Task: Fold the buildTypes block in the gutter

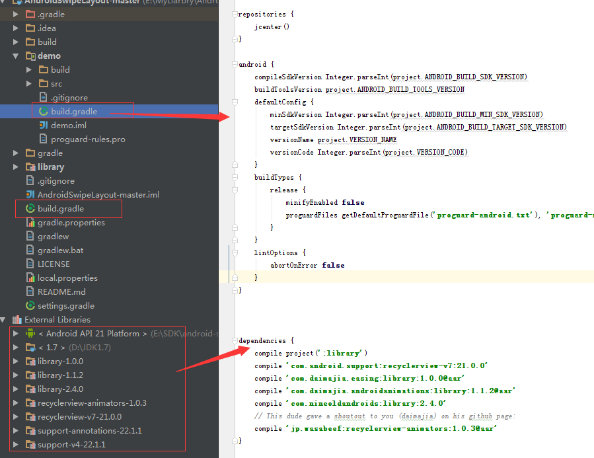Action: [x=235, y=177]
